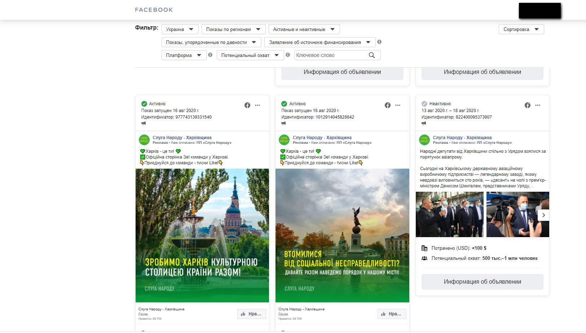Click info icon beside Потенциальный охват filter
This screenshot has height=333, width=586.
tap(288, 55)
